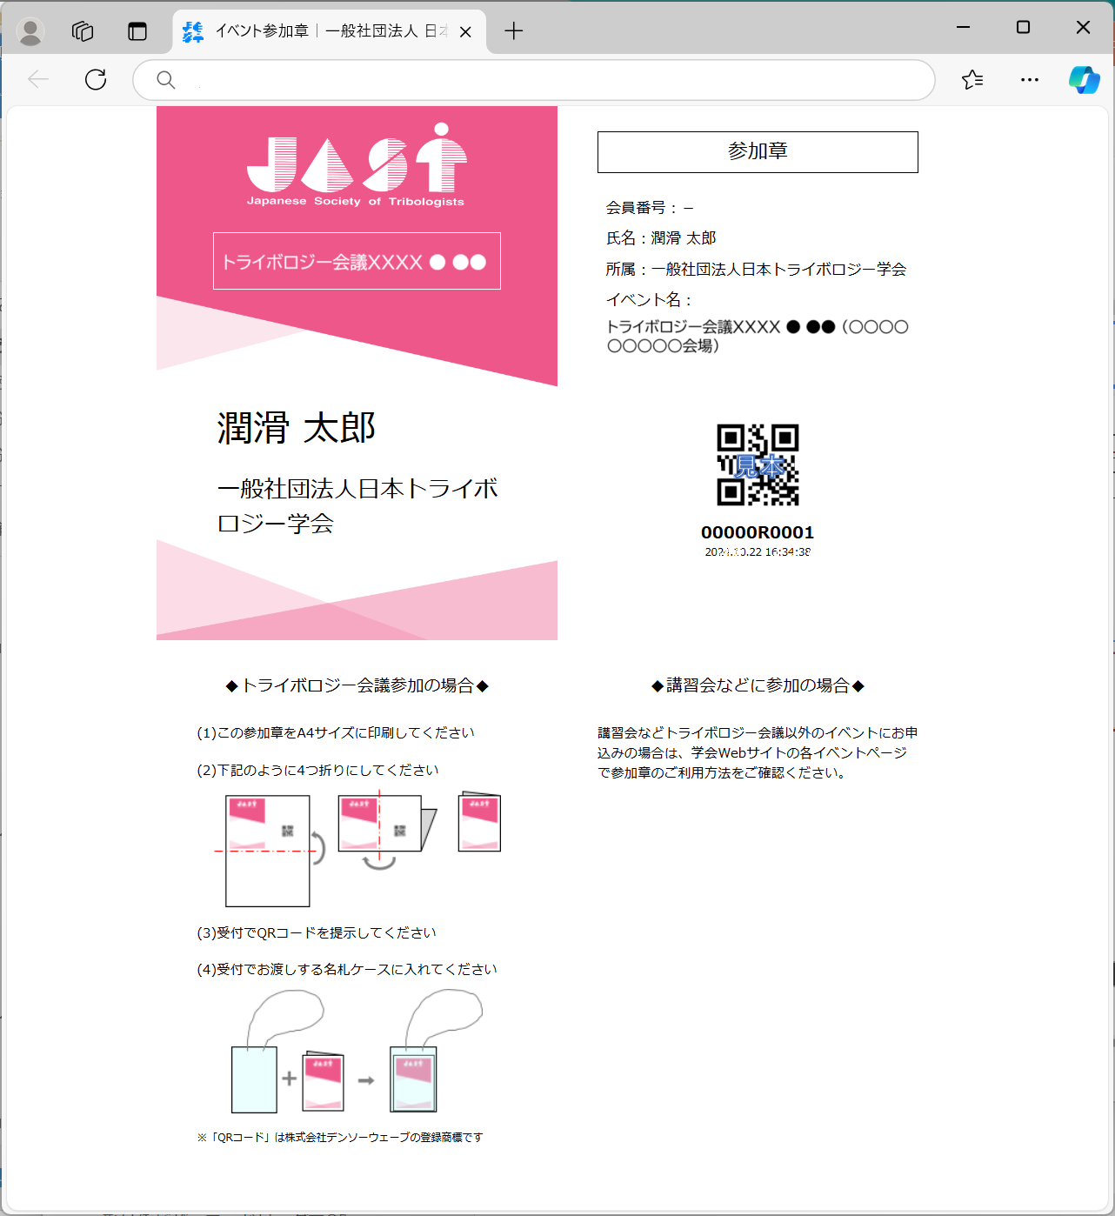The image size is (1115, 1216).
Task: Open the Copilot sidebar icon
Action: coord(1084,80)
